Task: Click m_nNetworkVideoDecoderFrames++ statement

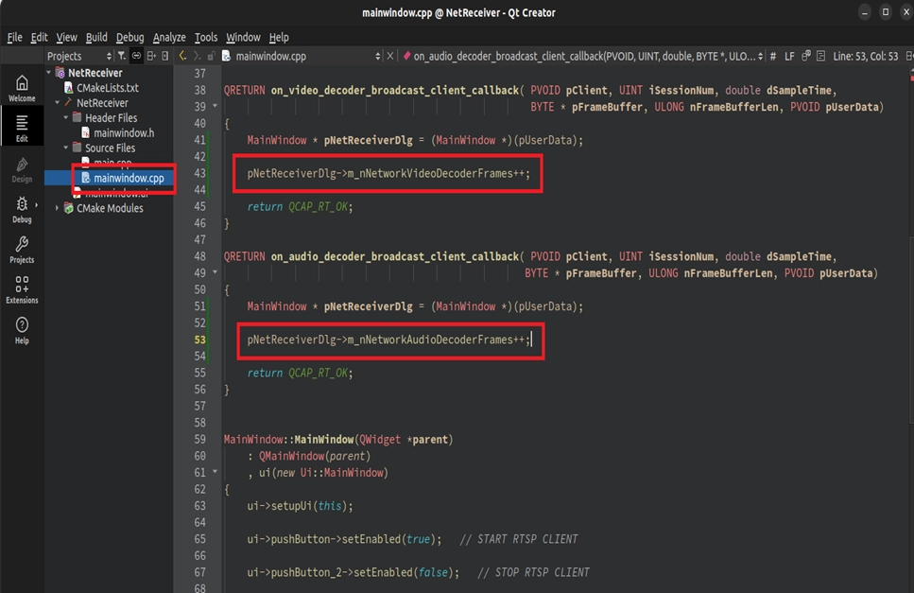Action: 388,174
